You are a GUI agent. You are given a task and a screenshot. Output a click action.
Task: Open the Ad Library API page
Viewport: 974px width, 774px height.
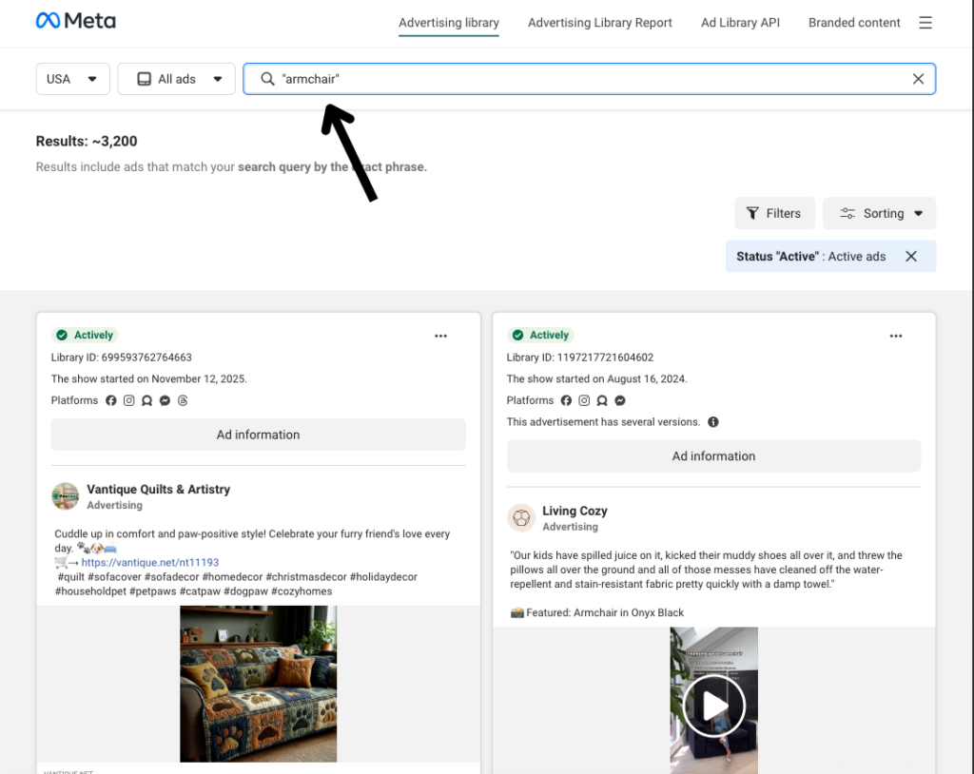[740, 22]
